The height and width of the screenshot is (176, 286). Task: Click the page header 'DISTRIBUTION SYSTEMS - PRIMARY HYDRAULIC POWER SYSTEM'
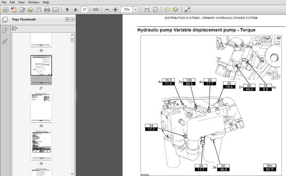coord(211,18)
